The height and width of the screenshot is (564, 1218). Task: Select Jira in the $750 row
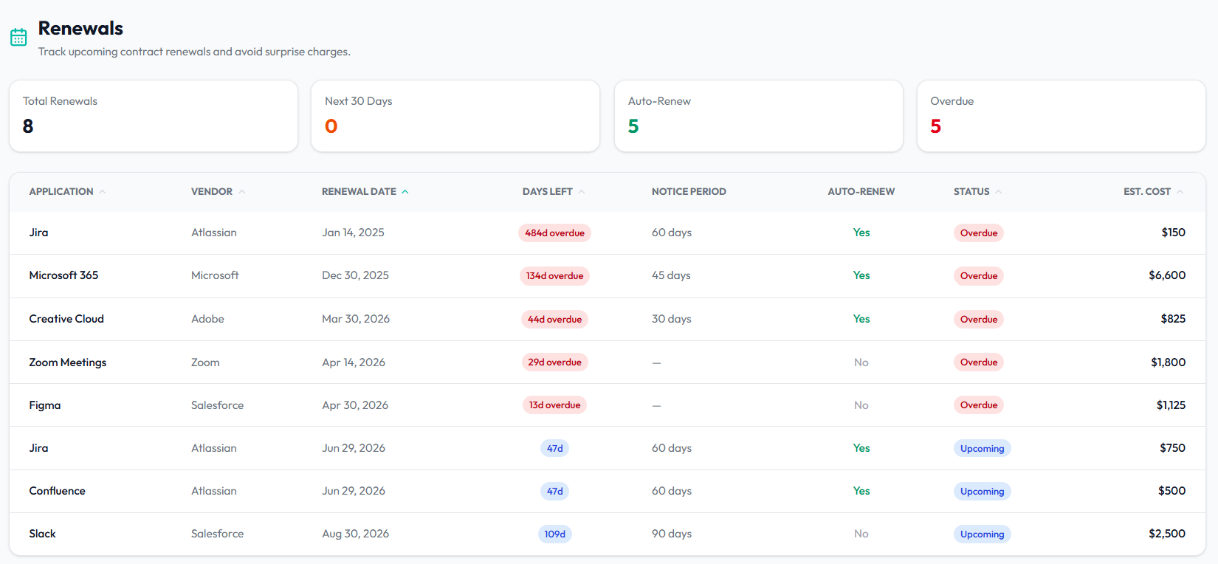click(x=38, y=448)
